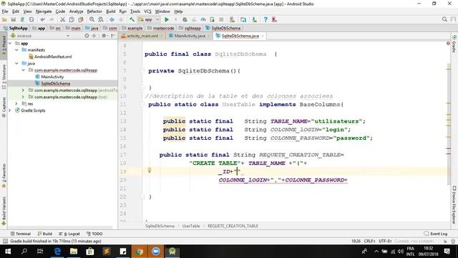Screen dimensions: 458x258
Task: Expand the Gradle Scripts node
Action: 10,110
